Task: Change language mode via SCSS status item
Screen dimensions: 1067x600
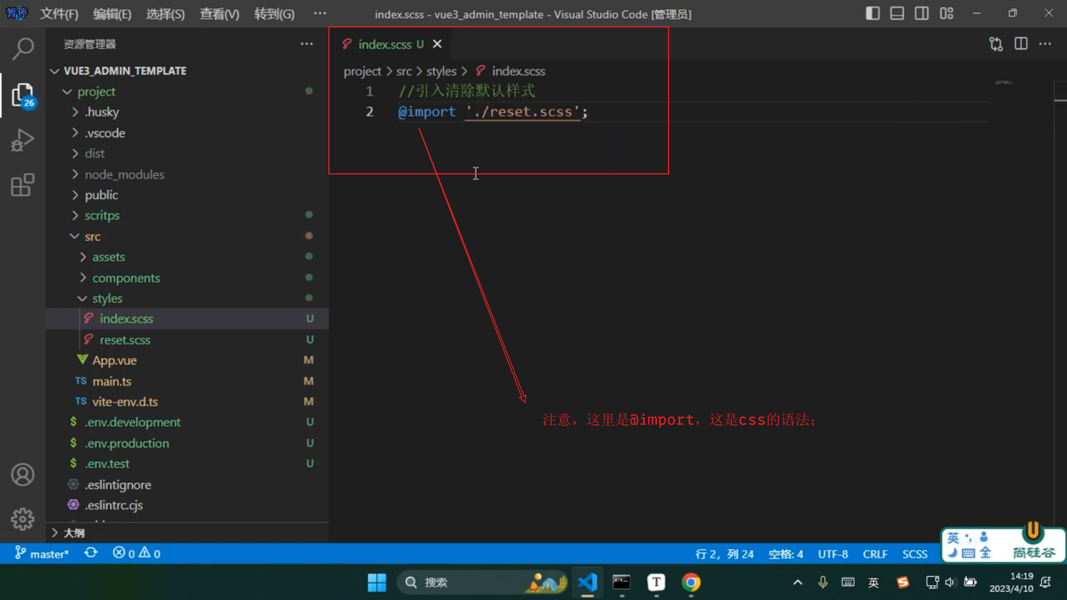Action: 915,554
